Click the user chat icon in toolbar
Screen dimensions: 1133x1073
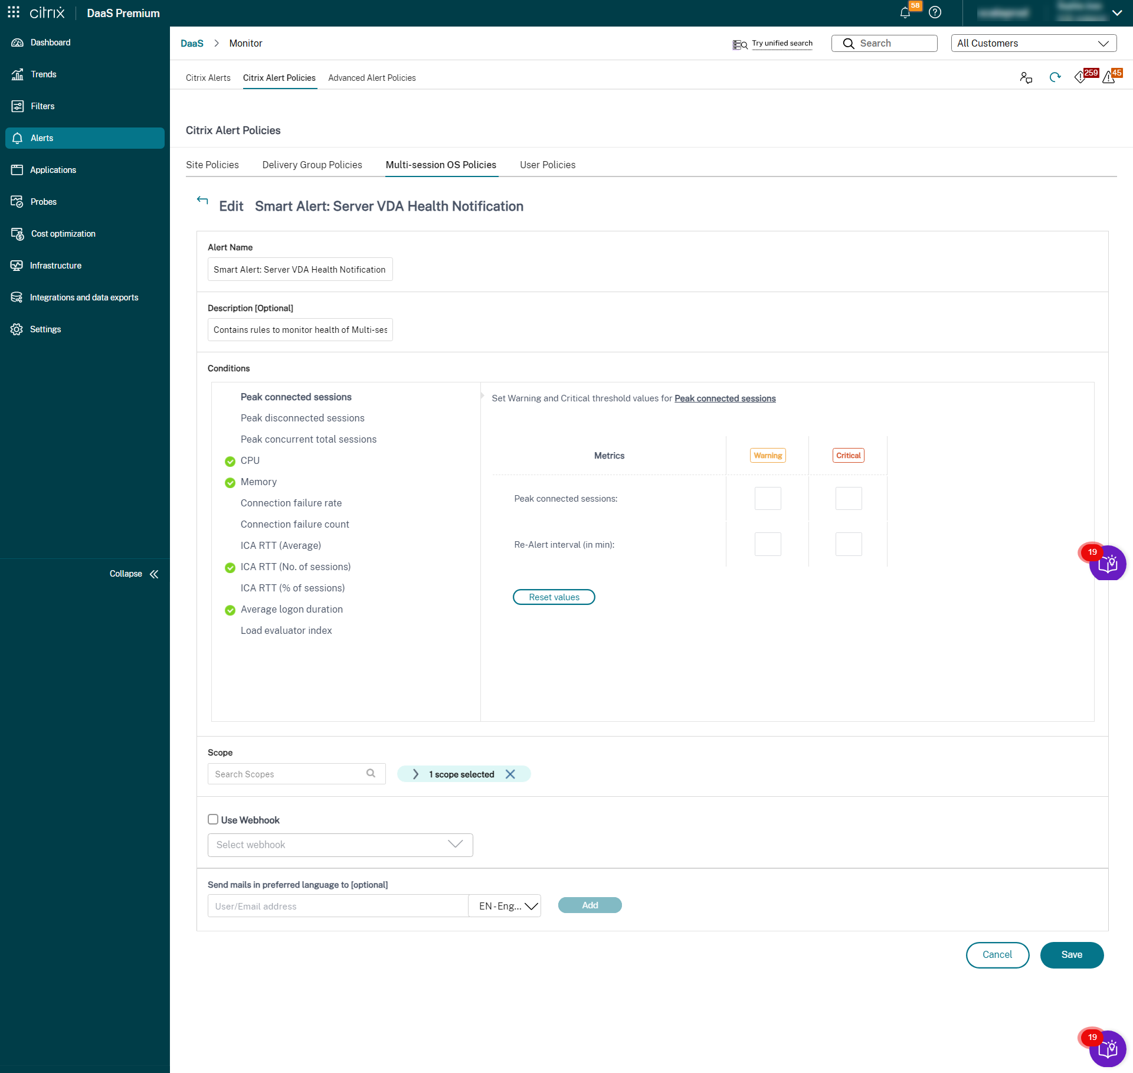pos(1026,77)
